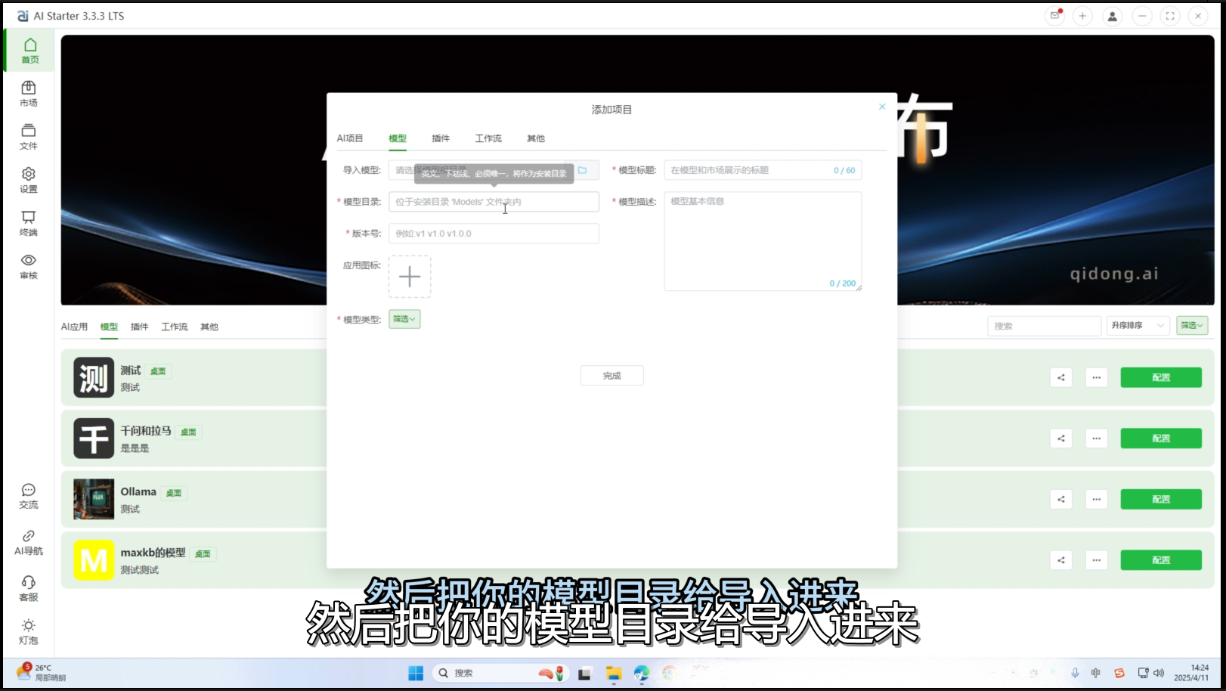Switch to 工作流 tab in dialog
Viewport: 1226px width, 691px height.
tap(488, 138)
